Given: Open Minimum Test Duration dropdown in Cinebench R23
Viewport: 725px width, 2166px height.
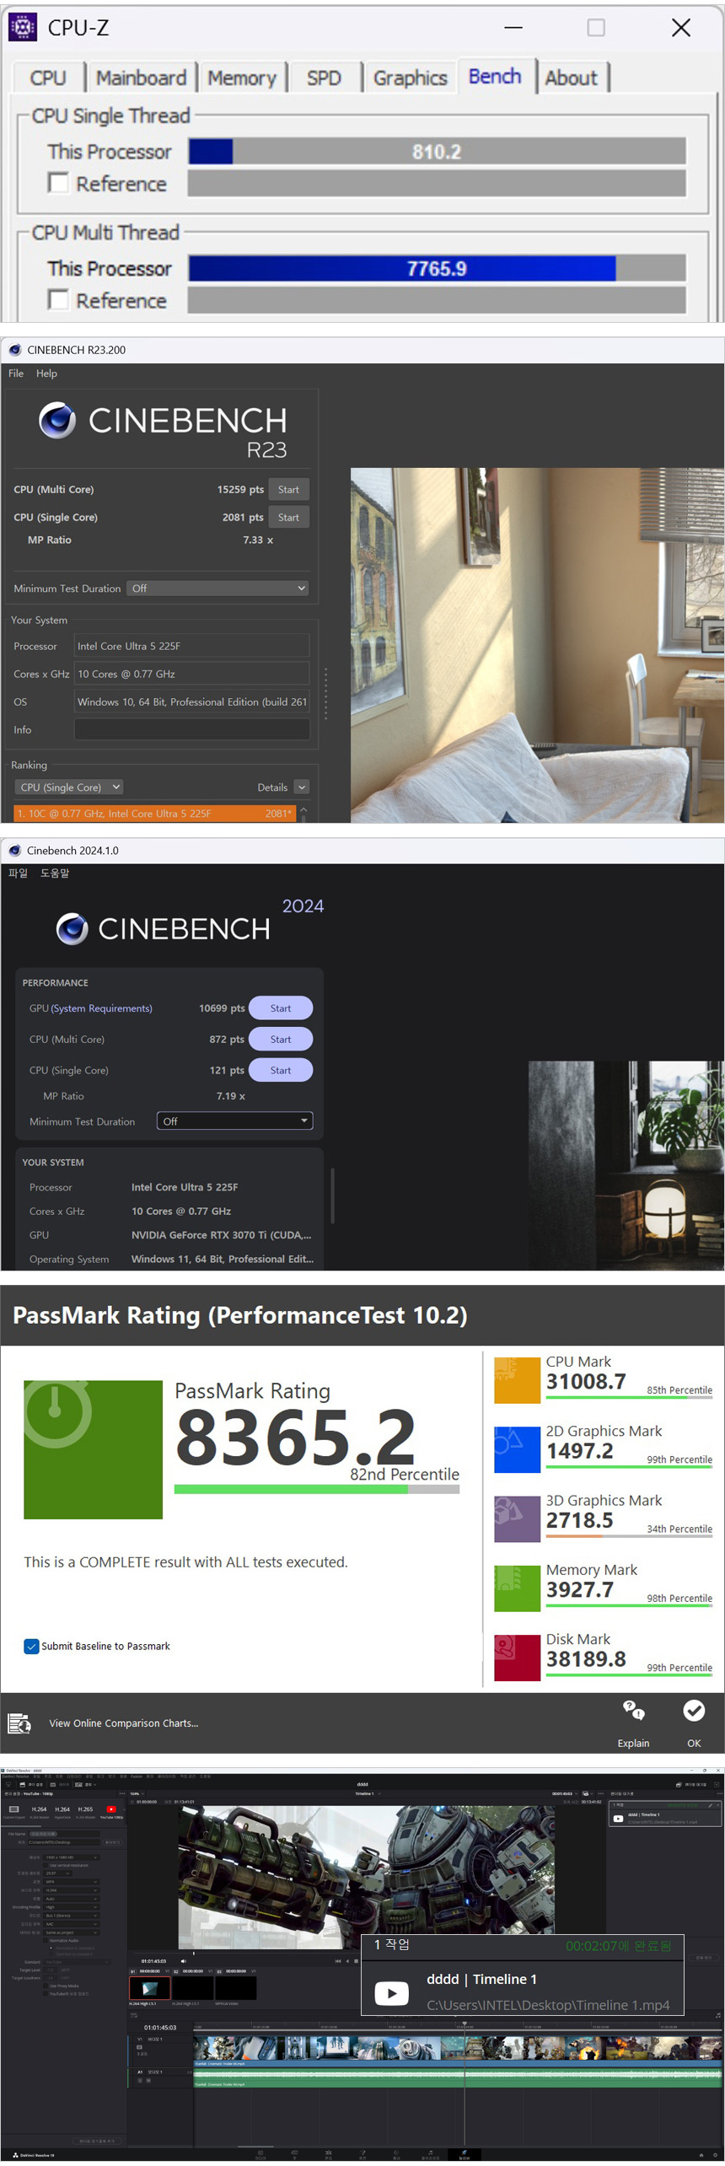Looking at the screenshot, I should point(217,589).
